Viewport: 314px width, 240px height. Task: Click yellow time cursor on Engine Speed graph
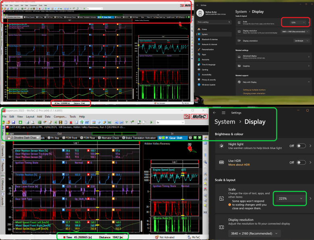tap(183, 176)
